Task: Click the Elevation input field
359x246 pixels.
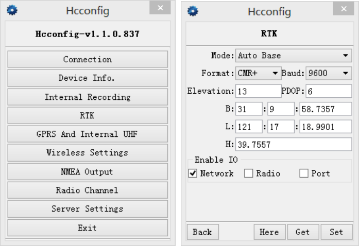Action: pos(258,92)
